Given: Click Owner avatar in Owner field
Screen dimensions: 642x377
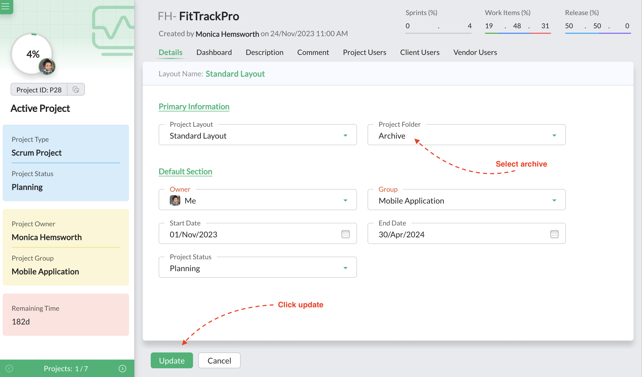Looking at the screenshot, I should pyautogui.click(x=175, y=201).
